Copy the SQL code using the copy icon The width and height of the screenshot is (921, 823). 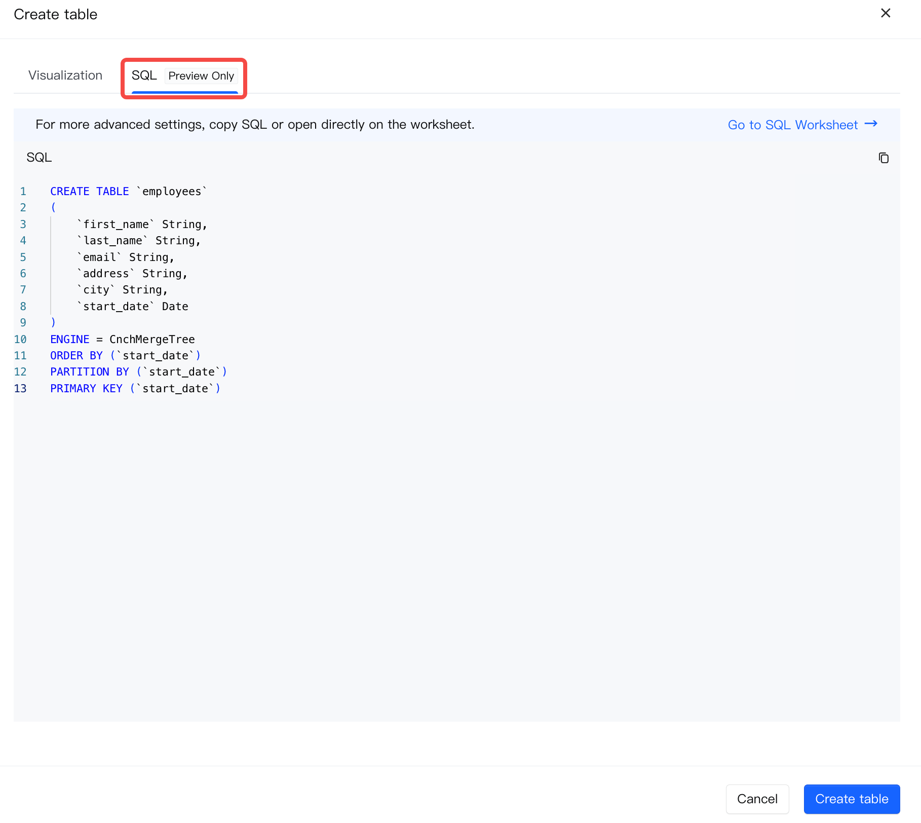click(884, 158)
